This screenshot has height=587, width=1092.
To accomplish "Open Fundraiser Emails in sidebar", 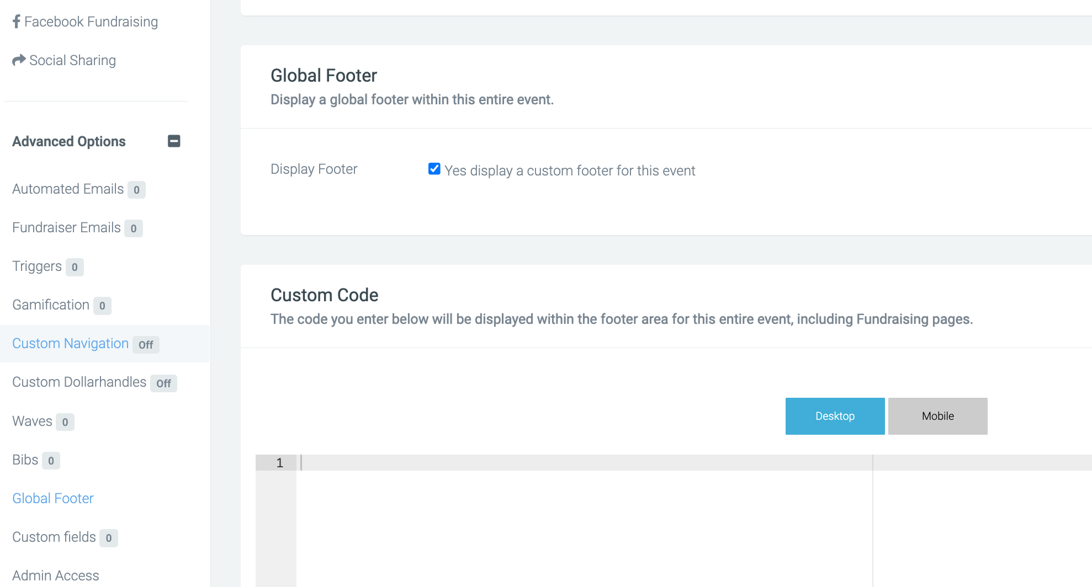I will tap(66, 227).
